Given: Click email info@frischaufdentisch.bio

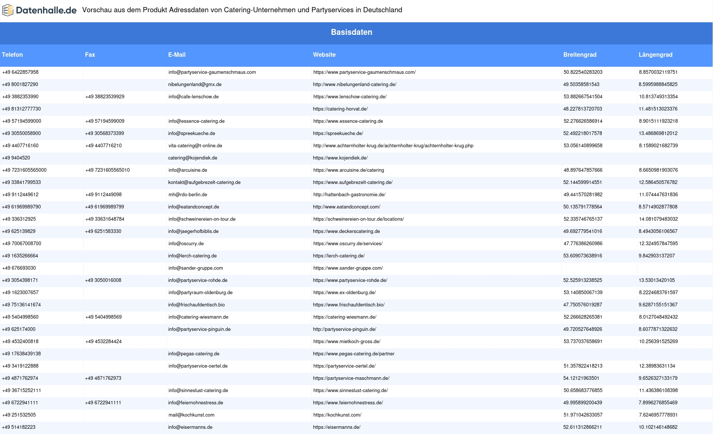Looking at the screenshot, I should click(x=196, y=305).
